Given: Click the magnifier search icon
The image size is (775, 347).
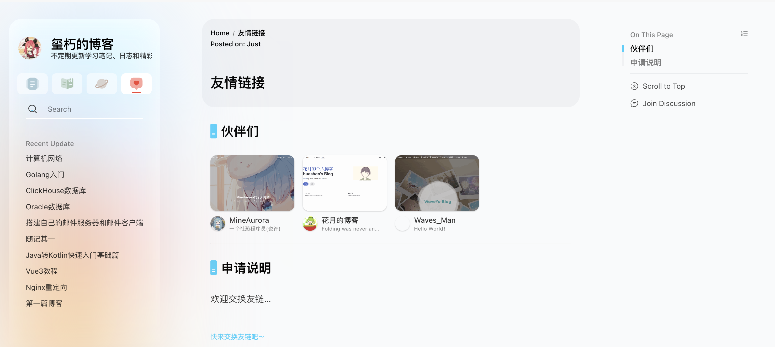Looking at the screenshot, I should [33, 109].
